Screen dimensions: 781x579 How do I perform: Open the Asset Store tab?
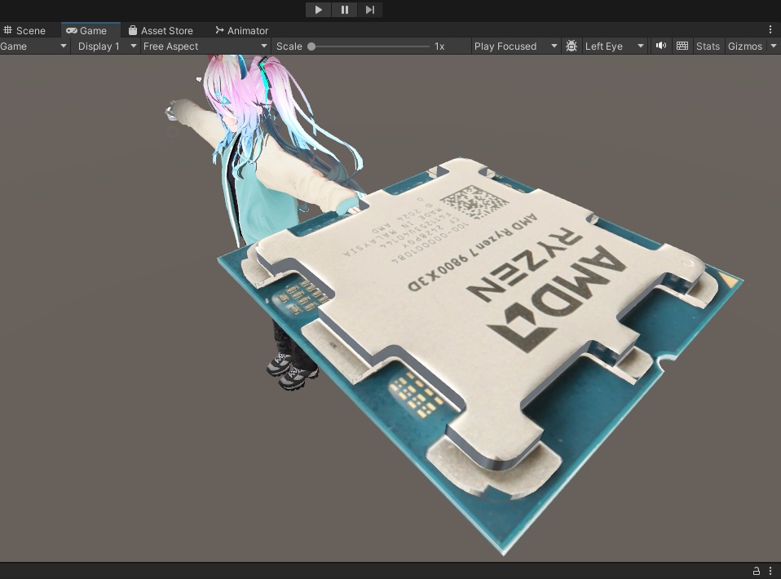point(161,30)
